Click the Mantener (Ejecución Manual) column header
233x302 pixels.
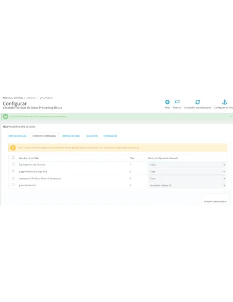coord(163,158)
